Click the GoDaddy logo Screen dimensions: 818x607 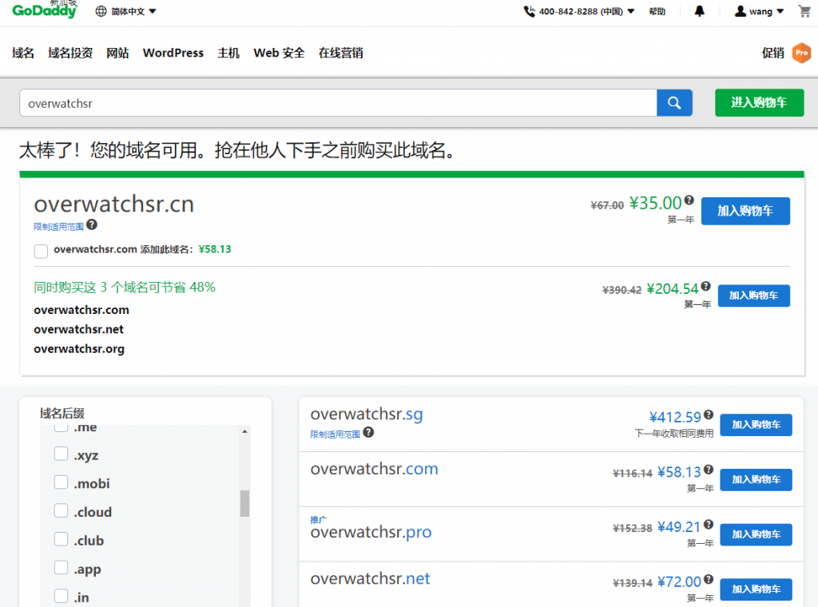click(x=45, y=10)
